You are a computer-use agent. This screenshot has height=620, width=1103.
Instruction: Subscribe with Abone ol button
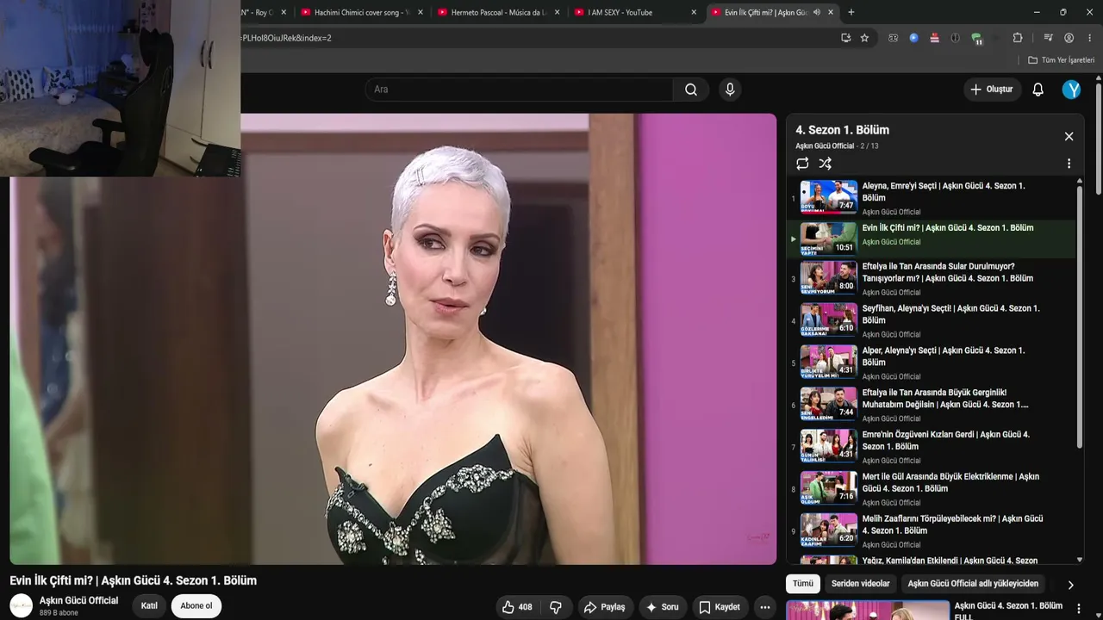(196, 606)
